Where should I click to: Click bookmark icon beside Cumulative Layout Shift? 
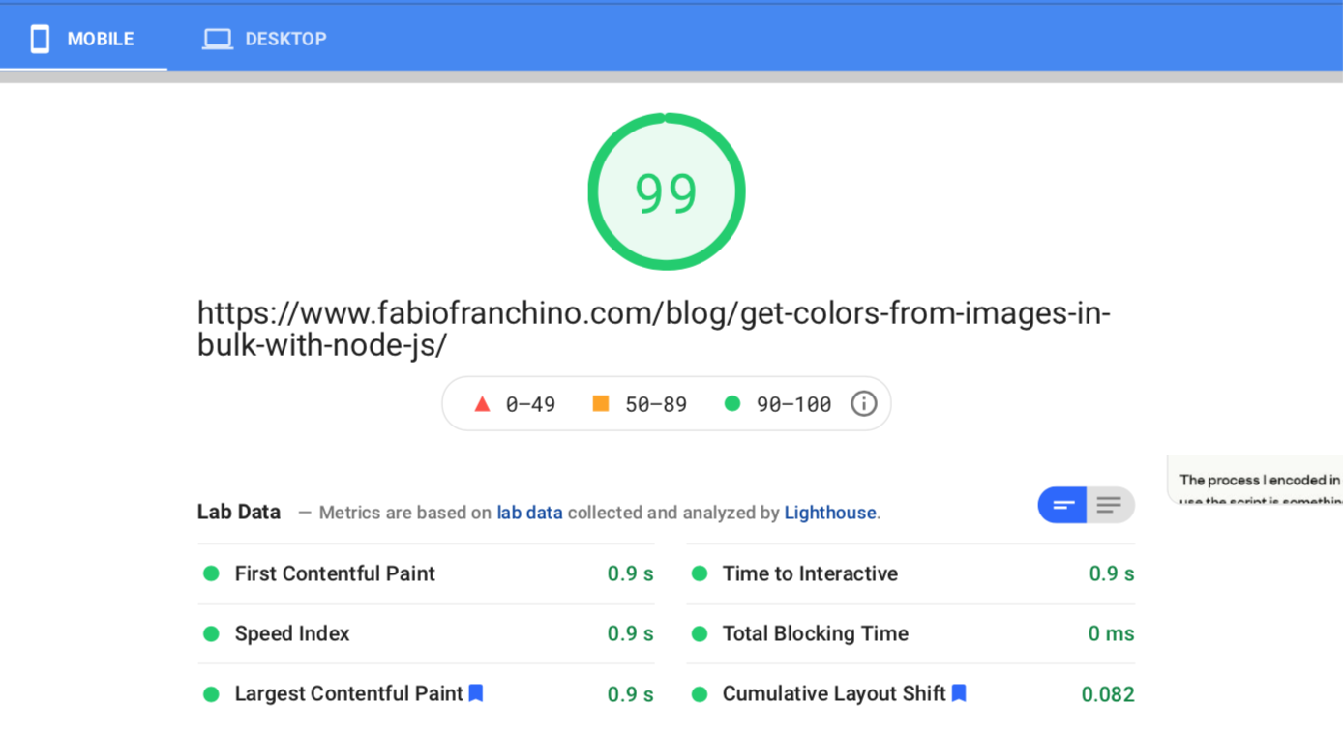959,692
